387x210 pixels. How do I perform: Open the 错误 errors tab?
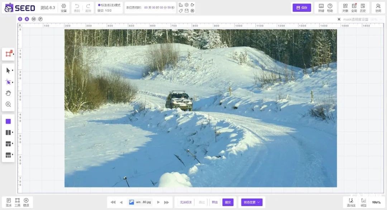coord(26,202)
